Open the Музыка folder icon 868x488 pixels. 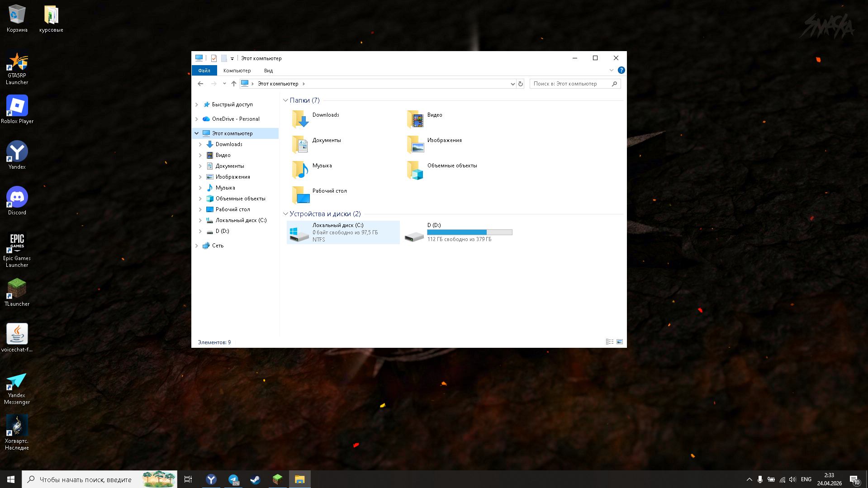tap(300, 170)
